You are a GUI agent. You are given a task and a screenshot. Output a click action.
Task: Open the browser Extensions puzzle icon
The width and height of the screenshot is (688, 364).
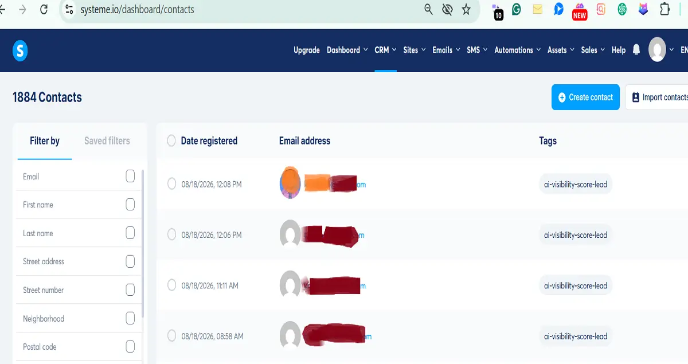pyautogui.click(x=664, y=9)
